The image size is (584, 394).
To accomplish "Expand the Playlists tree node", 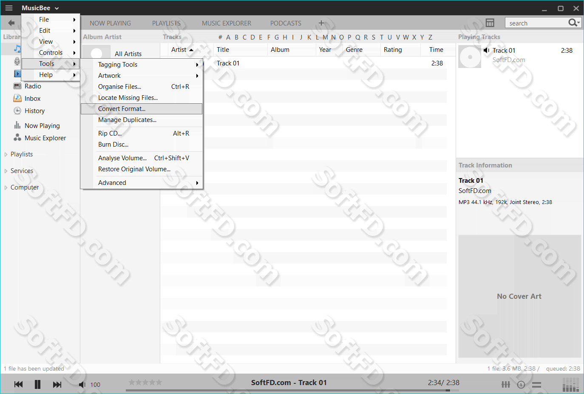I will tap(6, 154).
